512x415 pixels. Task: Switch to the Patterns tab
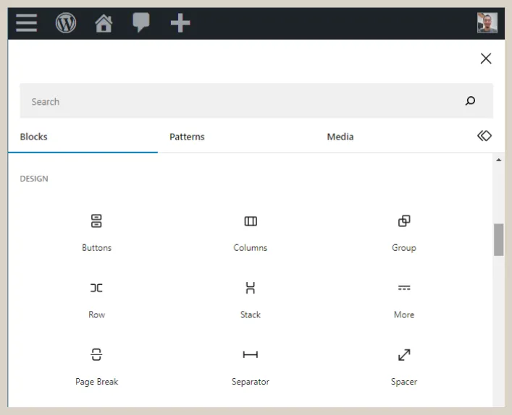click(187, 137)
